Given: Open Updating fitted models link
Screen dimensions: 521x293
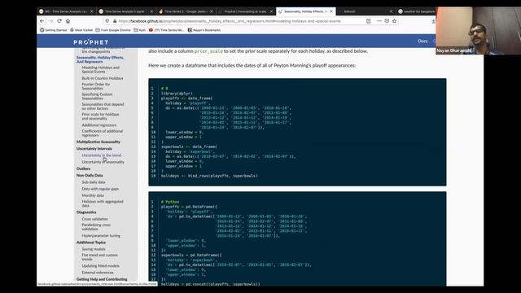Looking at the screenshot, I should [100, 266].
